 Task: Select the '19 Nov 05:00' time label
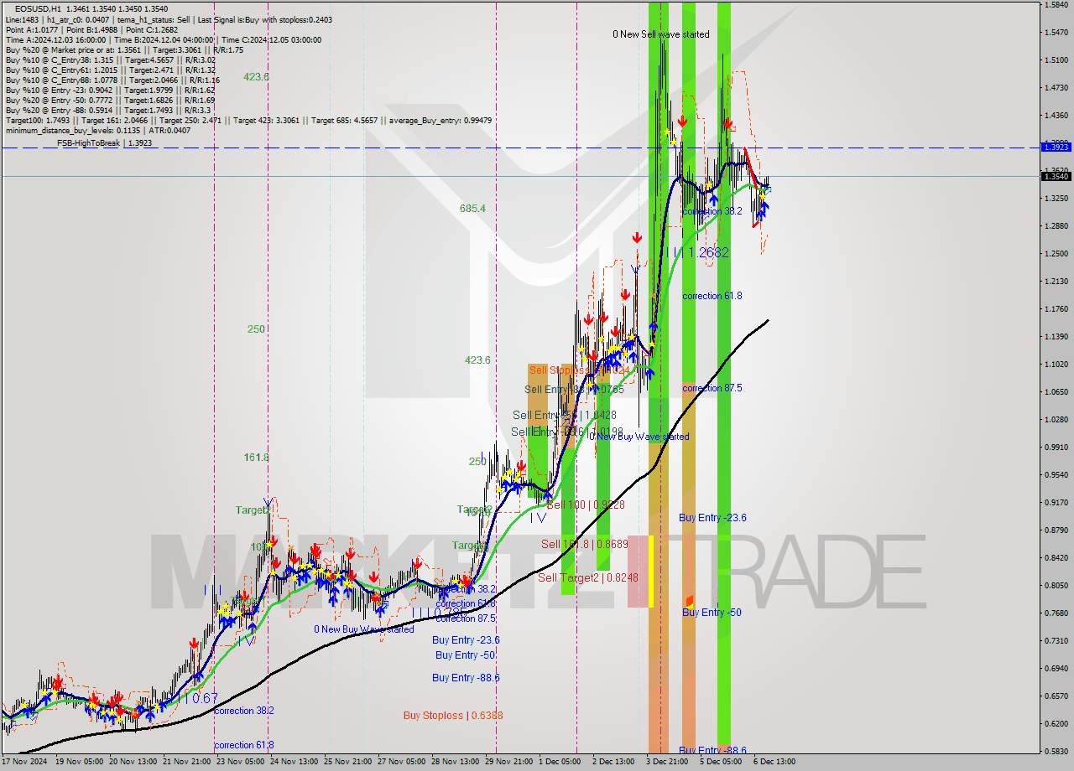(79, 762)
